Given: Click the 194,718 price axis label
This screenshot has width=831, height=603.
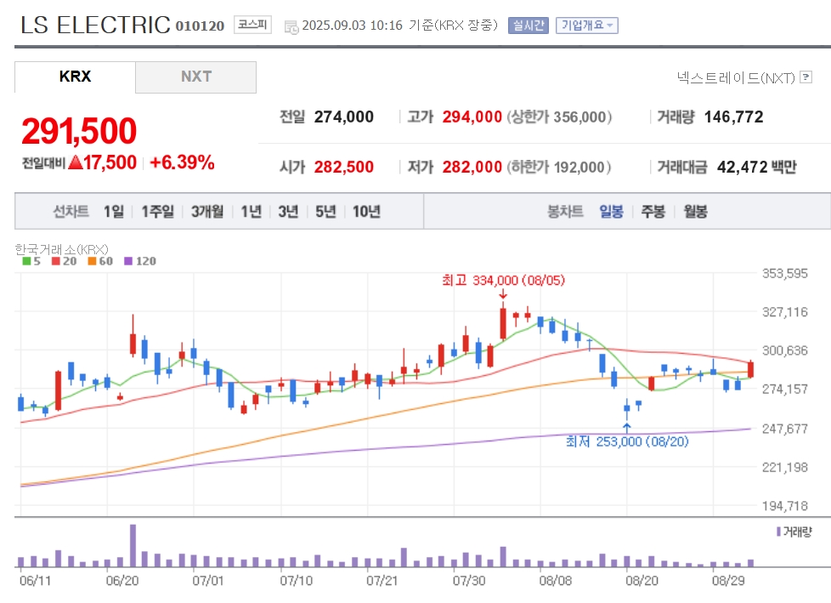Looking at the screenshot, I should click(785, 506).
